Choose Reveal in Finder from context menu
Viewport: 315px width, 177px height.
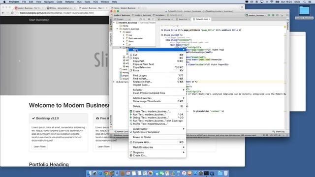coord(157,137)
